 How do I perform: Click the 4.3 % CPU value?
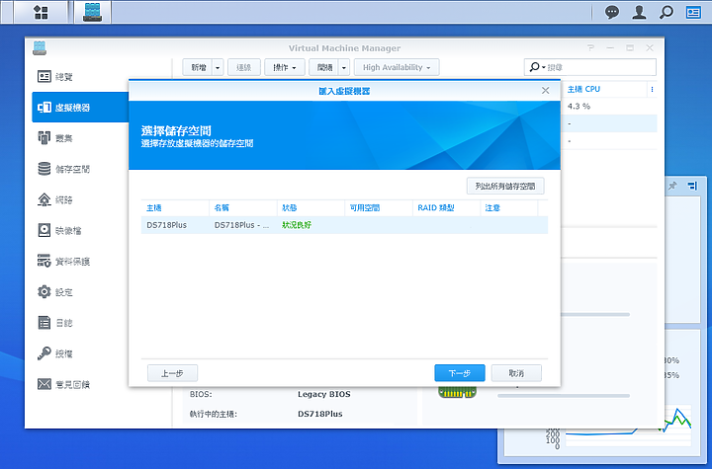578,106
